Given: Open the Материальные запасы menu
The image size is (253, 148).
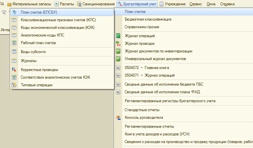Looking at the screenshot, I should [29, 4].
